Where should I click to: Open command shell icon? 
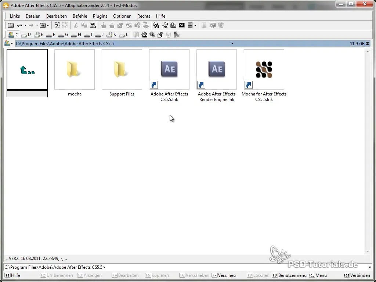pos(182,25)
